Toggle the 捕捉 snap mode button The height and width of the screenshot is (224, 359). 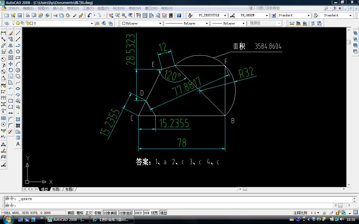[71, 213]
